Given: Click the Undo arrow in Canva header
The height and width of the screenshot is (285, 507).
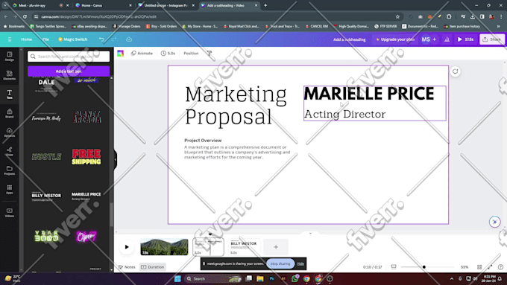Looking at the screenshot, I should (101, 39).
